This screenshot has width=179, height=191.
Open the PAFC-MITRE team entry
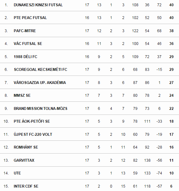pyautogui.click(x=25, y=31)
